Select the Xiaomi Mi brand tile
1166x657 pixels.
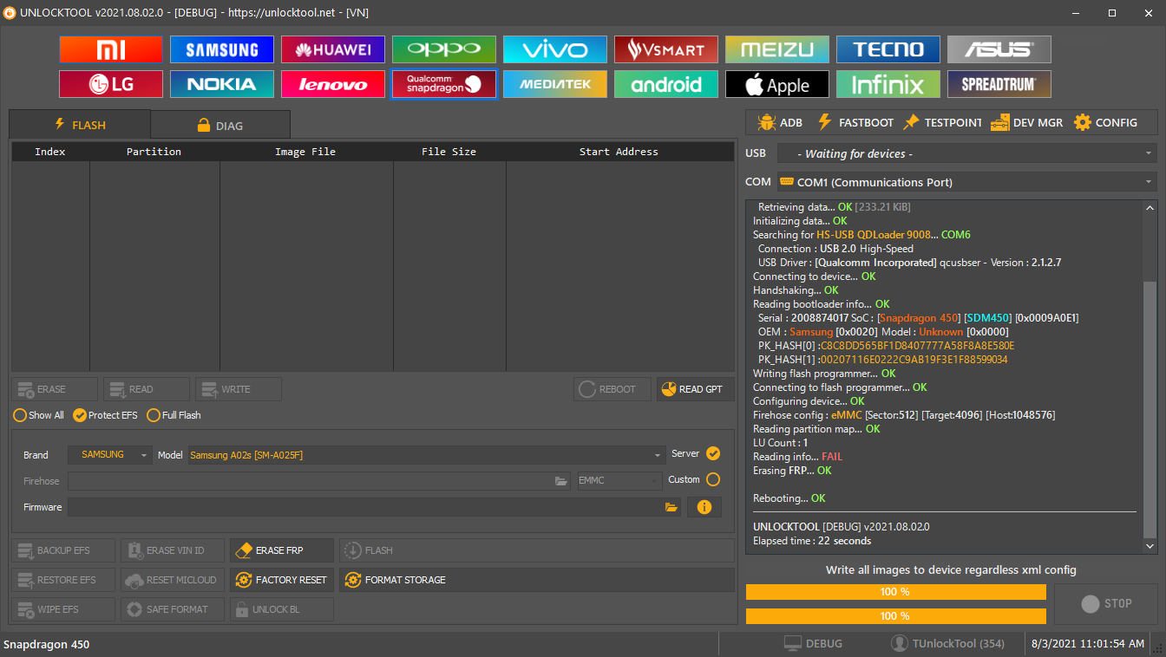pyautogui.click(x=111, y=49)
